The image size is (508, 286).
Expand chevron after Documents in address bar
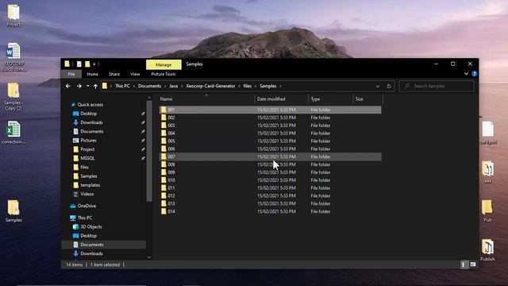(165, 87)
